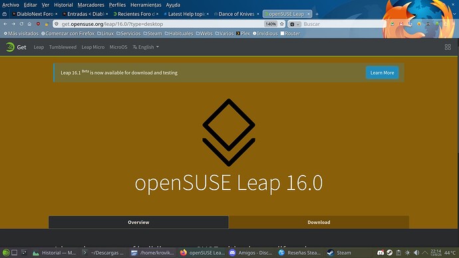
Task: Open the Archivo menu
Action: 11,5
